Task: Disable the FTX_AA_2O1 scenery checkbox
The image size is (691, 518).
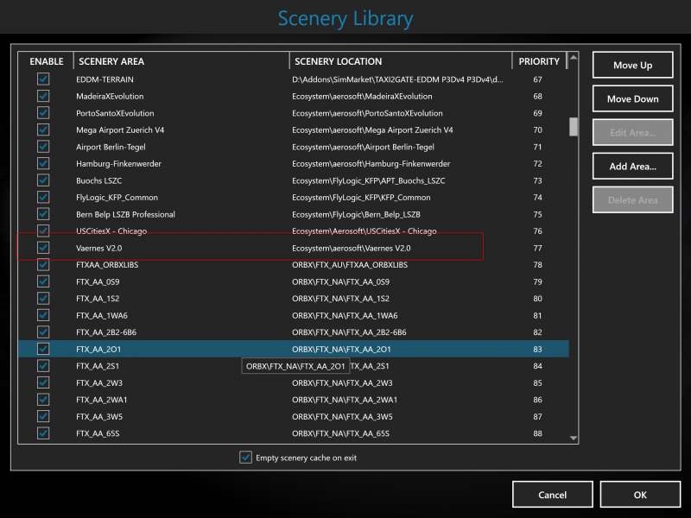Action: [43, 349]
